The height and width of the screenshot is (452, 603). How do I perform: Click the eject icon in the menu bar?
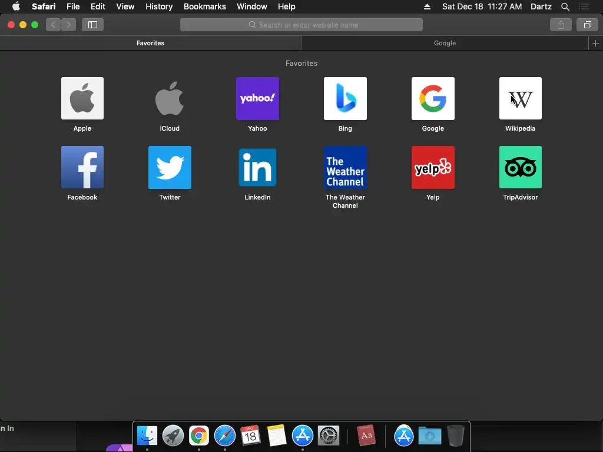pos(427,6)
